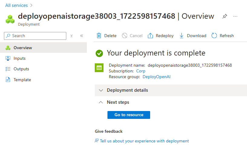Click the green table resource icon
This screenshot has width=247, height=159.
(99, 68)
